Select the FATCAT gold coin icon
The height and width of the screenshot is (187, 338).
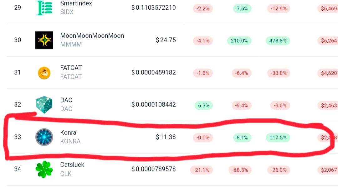point(44,73)
